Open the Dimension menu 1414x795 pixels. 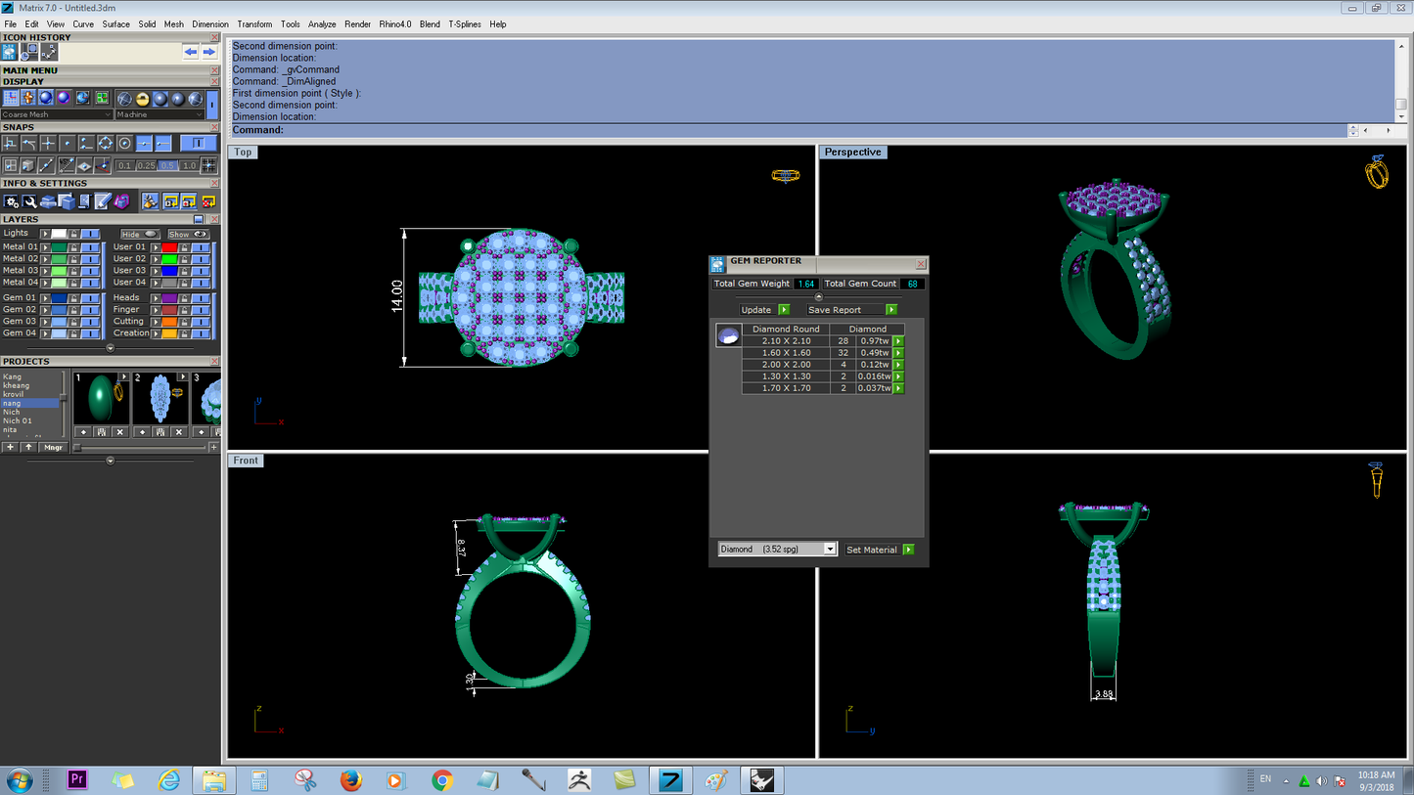[210, 24]
